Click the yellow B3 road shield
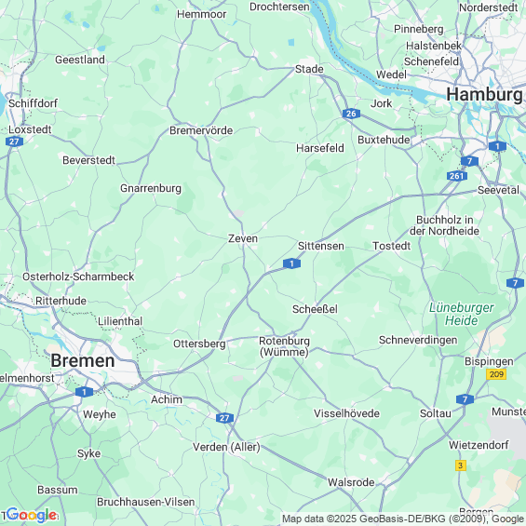 [x=461, y=465]
